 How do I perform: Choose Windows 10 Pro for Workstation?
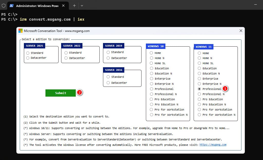tap(167, 110)
